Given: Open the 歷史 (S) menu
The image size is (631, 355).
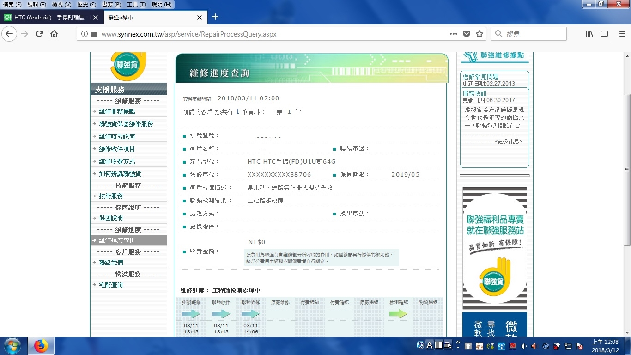Looking at the screenshot, I should 87,5.
